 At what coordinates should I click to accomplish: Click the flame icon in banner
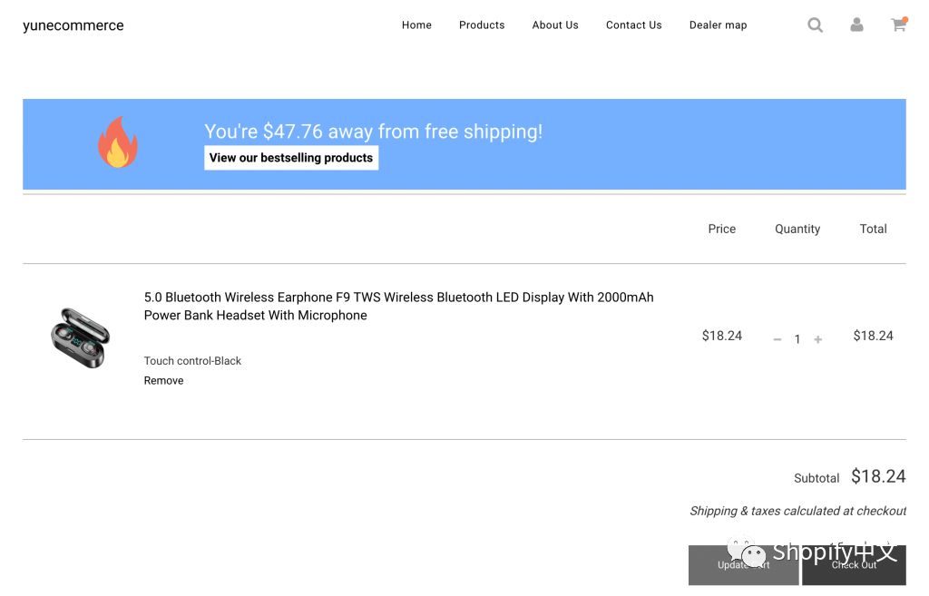118,143
